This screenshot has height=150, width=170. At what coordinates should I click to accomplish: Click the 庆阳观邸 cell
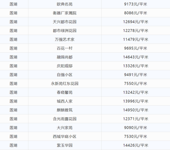(x=65, y=66)
